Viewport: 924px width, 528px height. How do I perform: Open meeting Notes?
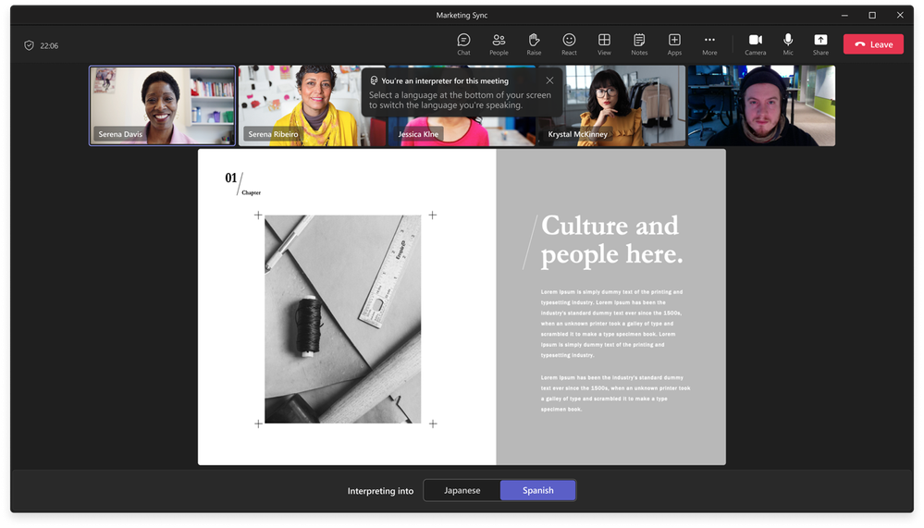click(639, 43)
